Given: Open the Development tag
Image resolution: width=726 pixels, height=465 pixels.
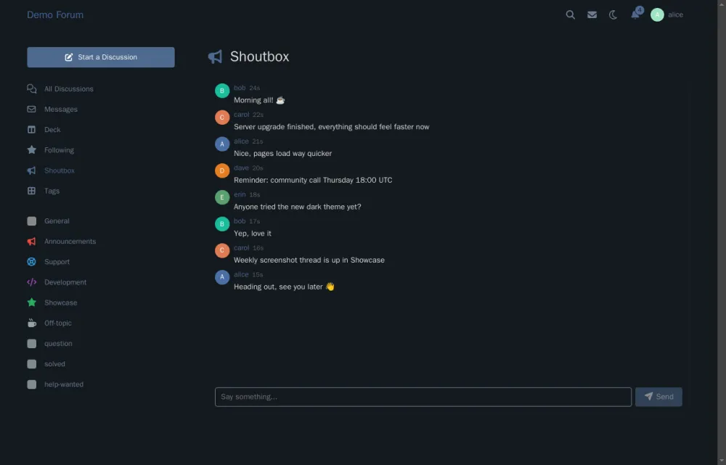Looking at the screenshot, I should click(65, 282).
